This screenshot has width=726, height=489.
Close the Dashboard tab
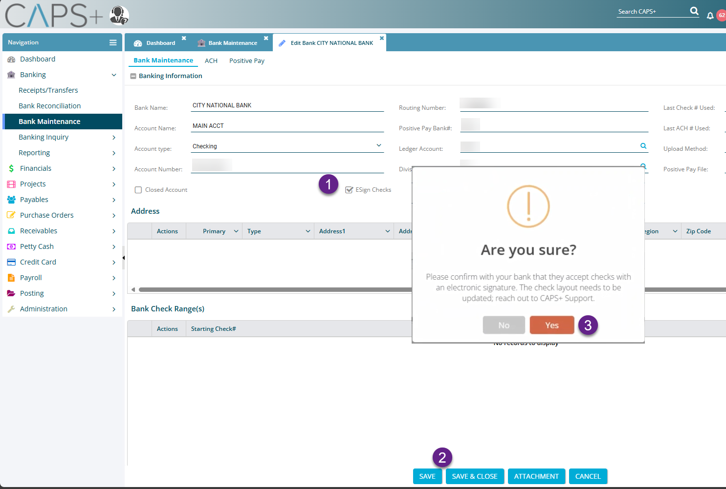pyautogui.click(x=184, y=38)
